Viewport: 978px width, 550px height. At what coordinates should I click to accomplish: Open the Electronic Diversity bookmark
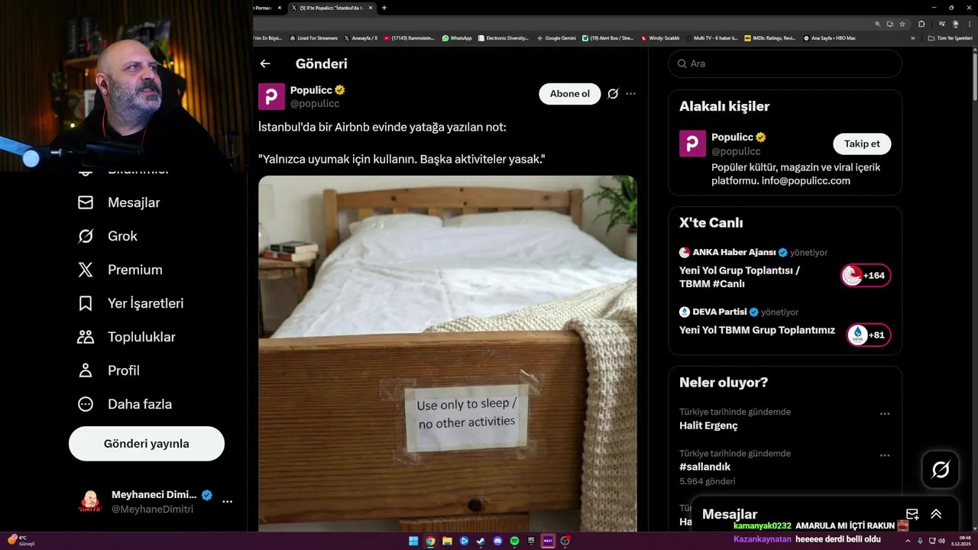503,37
